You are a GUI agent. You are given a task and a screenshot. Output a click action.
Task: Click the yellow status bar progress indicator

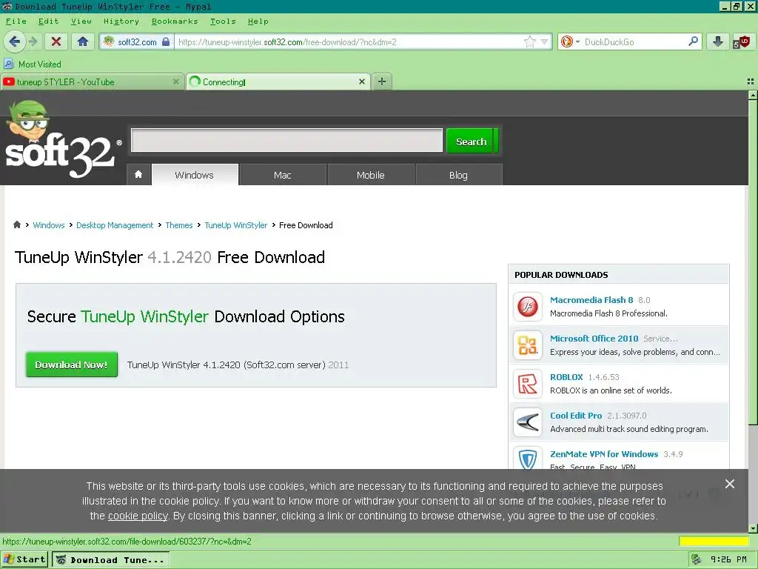coord(714,541)
